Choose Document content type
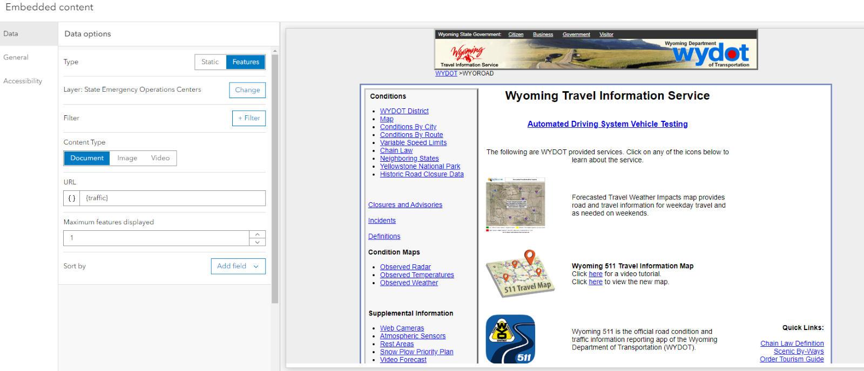864x371 pixels. point(87,158)
